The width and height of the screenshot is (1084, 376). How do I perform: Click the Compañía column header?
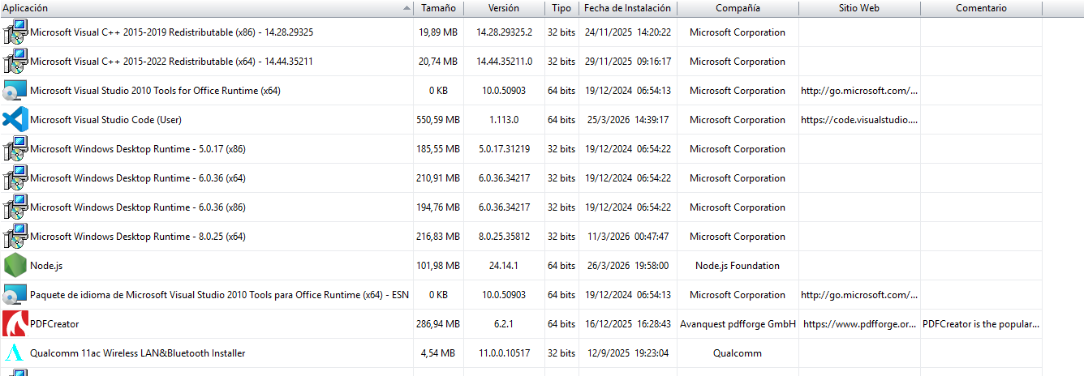click(738, 8)
